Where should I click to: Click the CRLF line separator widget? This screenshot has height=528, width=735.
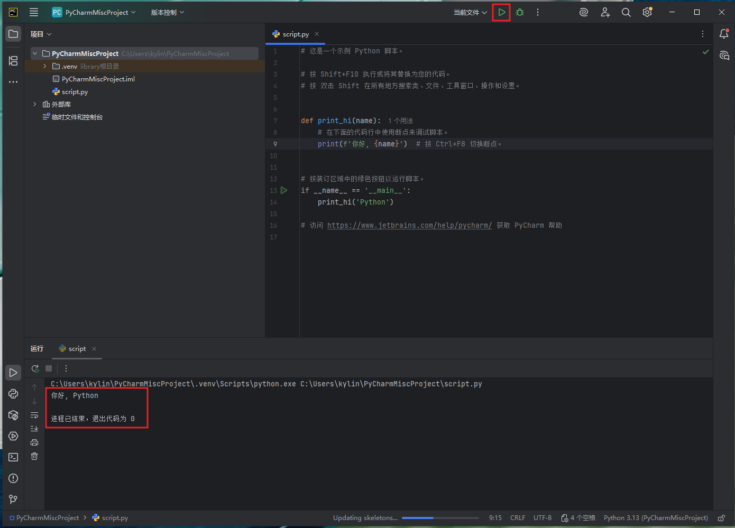pyautogui.click(x=518, y=518)
